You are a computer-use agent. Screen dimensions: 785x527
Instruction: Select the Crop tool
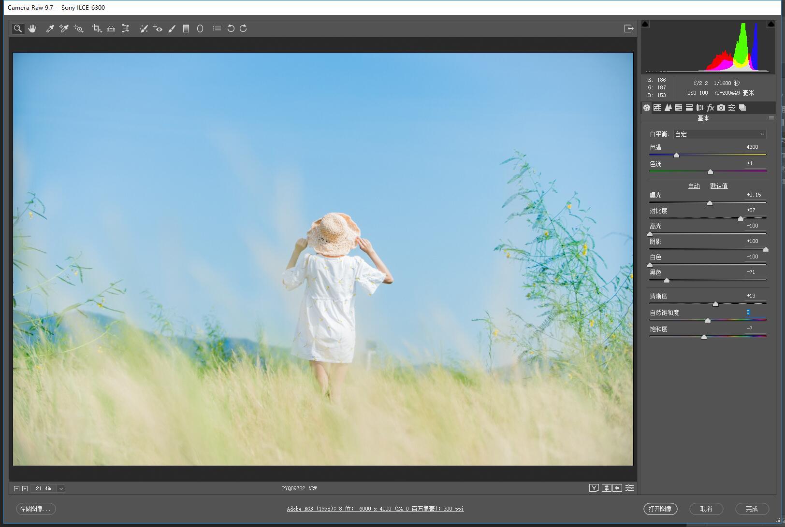coord(97,28)
